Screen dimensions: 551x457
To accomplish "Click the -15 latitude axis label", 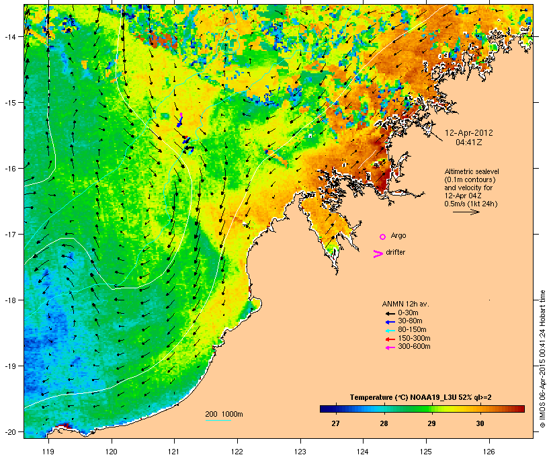I will (9, 103).
